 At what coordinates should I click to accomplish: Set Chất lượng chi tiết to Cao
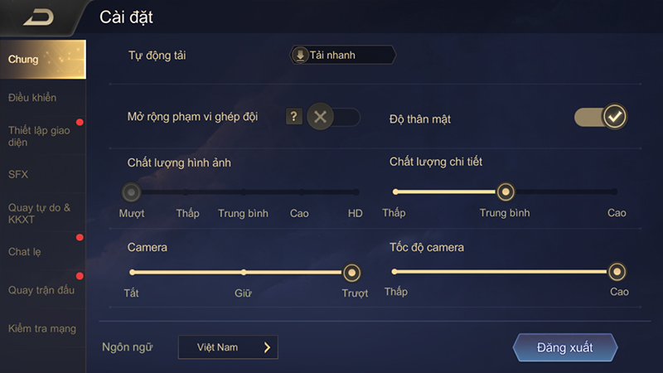pyautogui.click(x=617, y=192)
